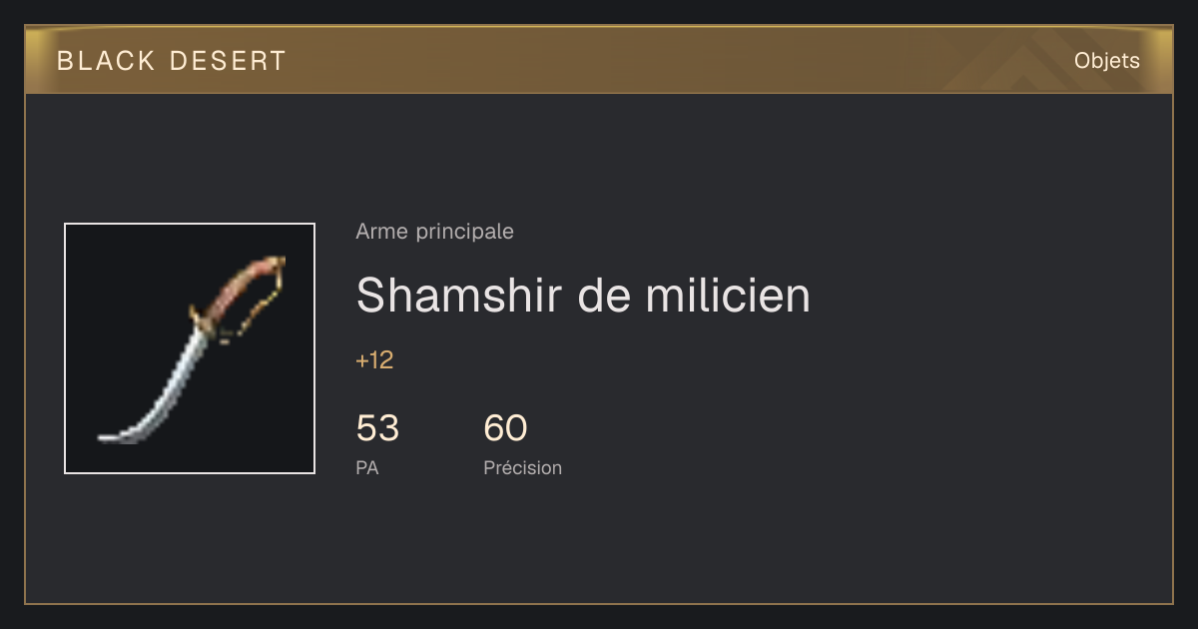
Task: Click the Précision stat label
Action: click(522, 467)
